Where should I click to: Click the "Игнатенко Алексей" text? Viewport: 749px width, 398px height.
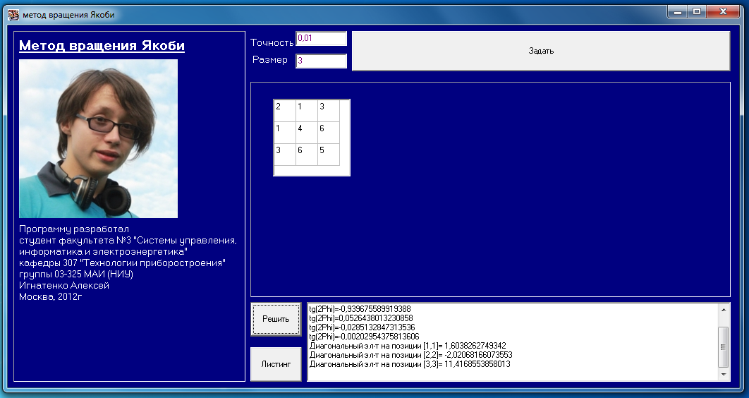(64, 285)
